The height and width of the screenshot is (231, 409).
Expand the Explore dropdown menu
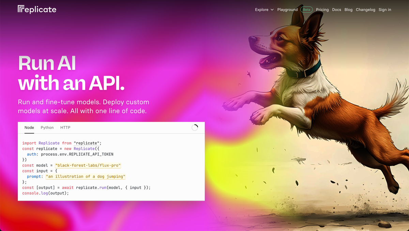(264, 10)
